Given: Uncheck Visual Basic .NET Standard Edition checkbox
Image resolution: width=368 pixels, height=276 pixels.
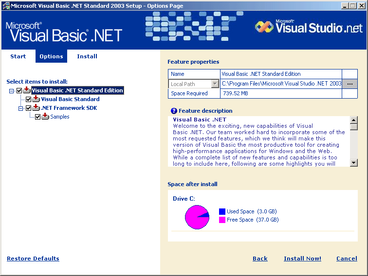Looking at the screenshot, I should point(19,91).
